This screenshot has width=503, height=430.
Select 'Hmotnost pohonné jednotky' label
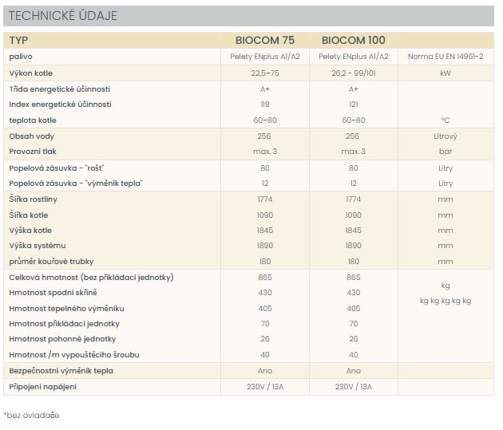click(62, 339)
